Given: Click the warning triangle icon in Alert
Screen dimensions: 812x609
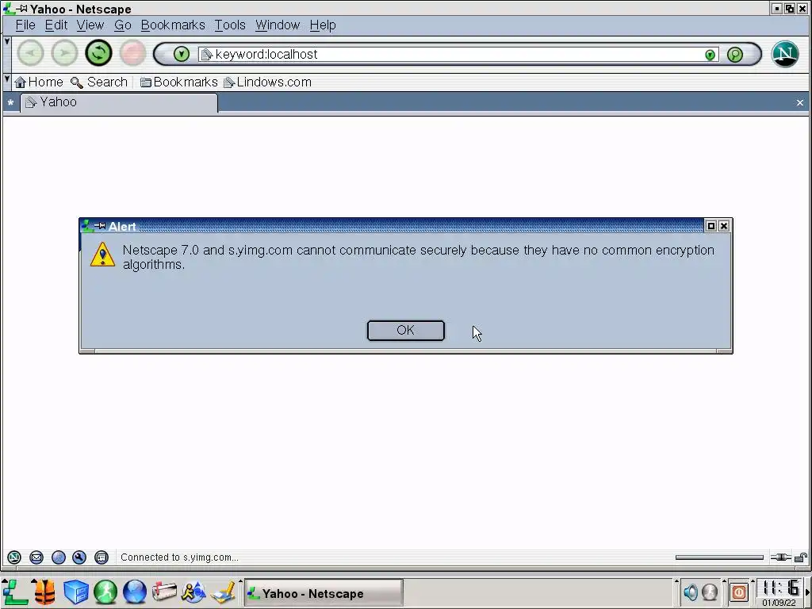Looking at the screenshot, I should [x=102, y=255].
